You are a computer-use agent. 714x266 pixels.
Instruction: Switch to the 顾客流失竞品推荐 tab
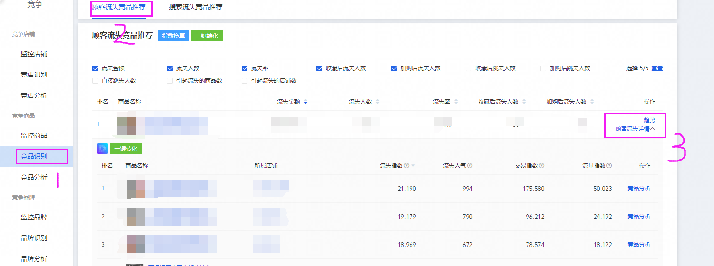(x=119, y=7)
